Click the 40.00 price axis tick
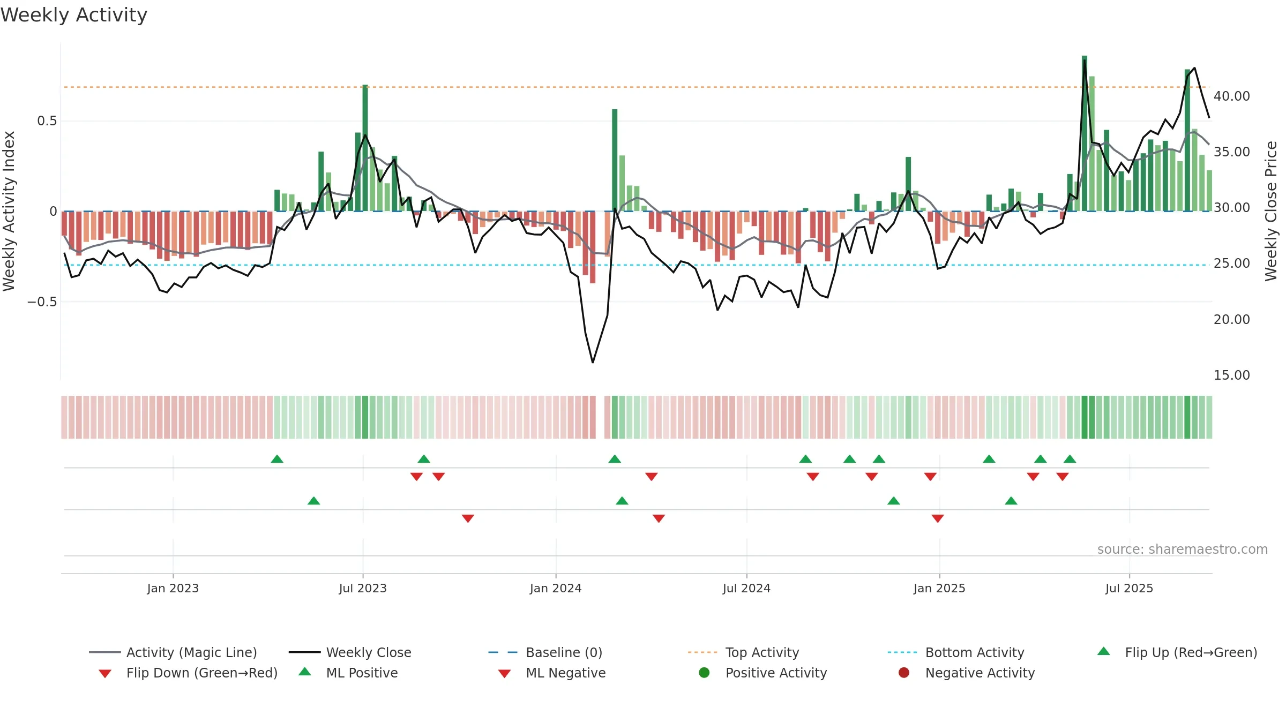This screenshot has width=1286, height=723. pos(1232,96)
